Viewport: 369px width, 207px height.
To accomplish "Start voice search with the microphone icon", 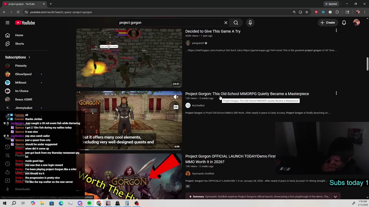I will 250,23.
